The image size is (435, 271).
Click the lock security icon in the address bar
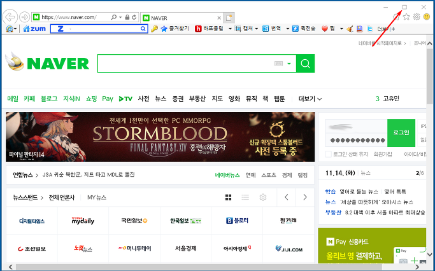127,17
